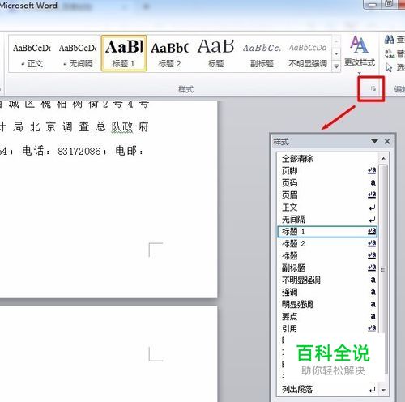The height and width of the screenshot is (402, 405).
Task: Open the Styles pane options dropdown
Action: (x=374, y=141)
